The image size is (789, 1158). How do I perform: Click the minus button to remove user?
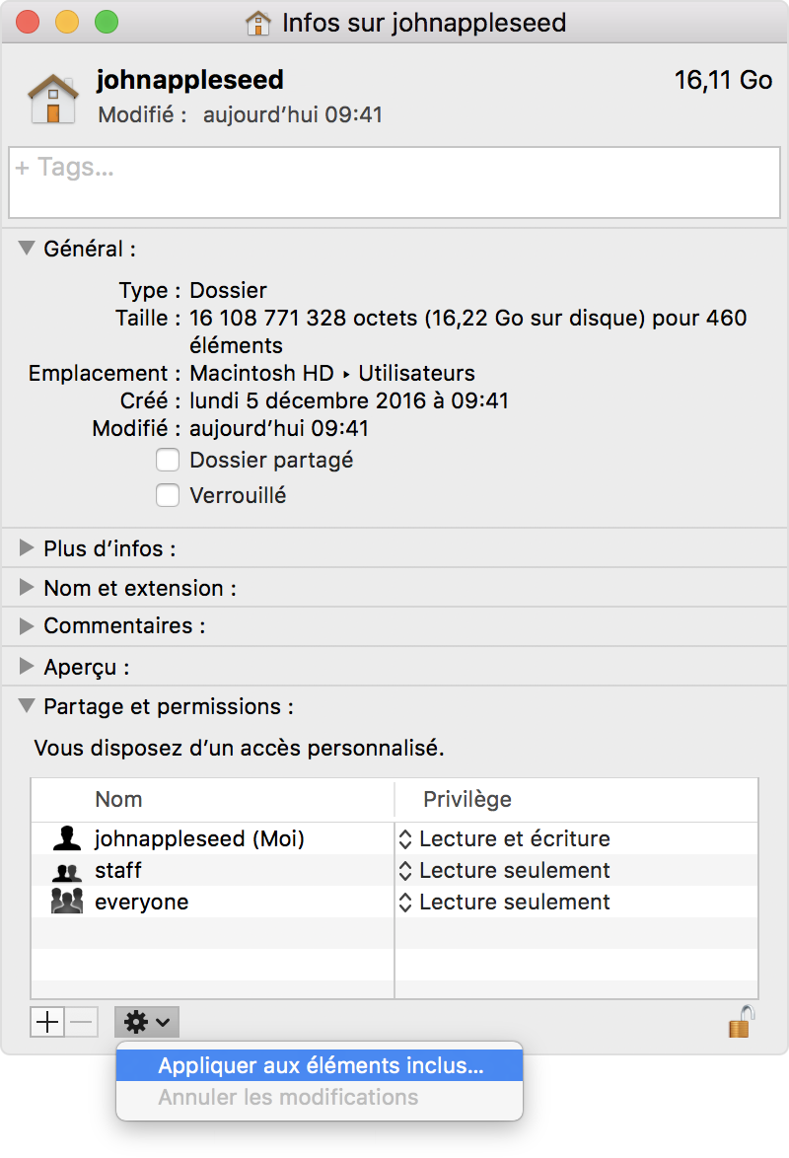(81, 1023)
